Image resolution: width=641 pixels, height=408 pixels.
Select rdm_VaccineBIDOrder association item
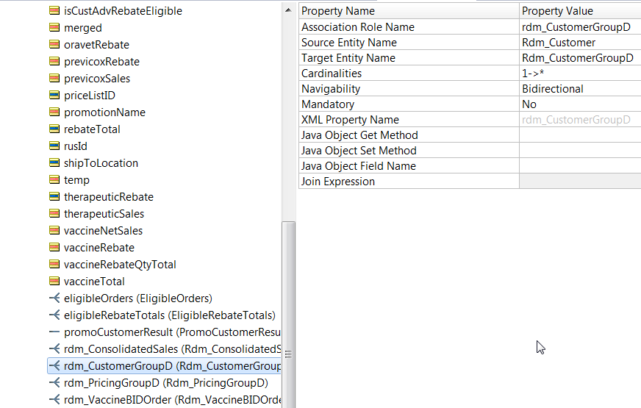pyautogui.click(x=173, y=400)
